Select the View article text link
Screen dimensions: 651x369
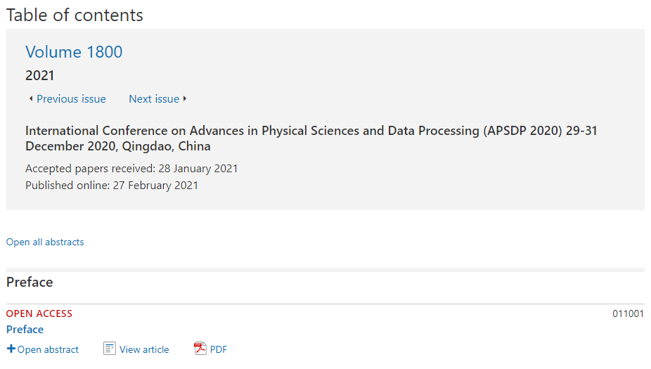point(144,349)
